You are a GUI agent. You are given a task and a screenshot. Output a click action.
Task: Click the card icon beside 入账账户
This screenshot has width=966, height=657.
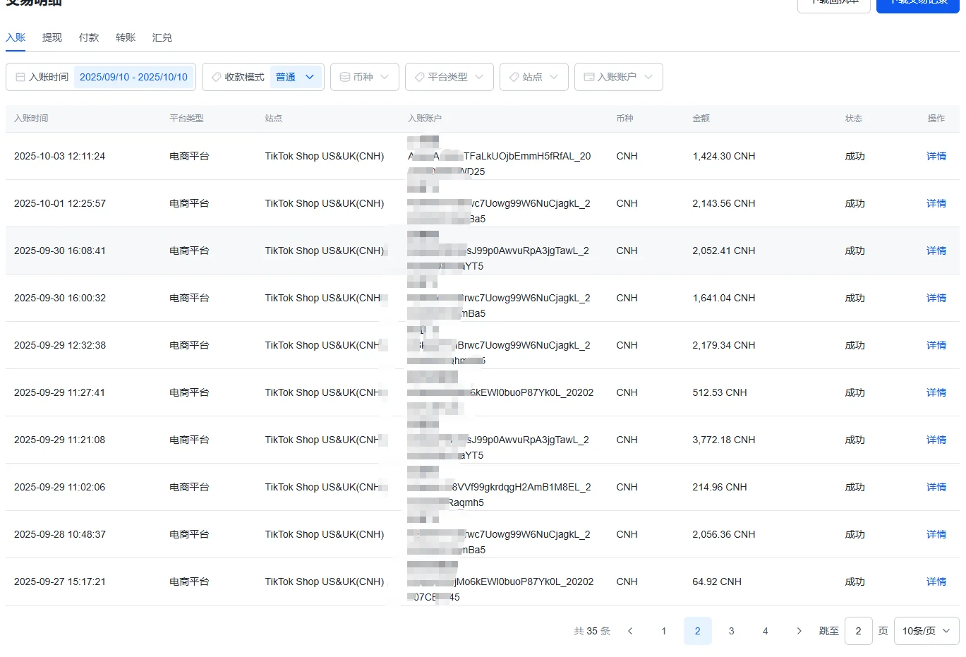[589, 77]
